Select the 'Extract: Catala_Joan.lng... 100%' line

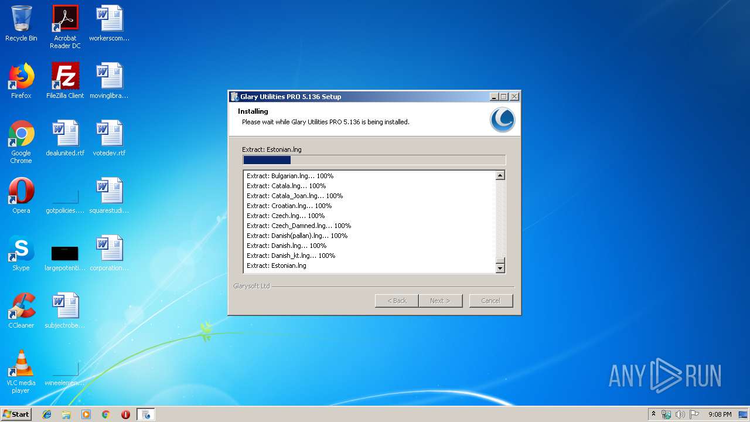(x=295, y=196)
